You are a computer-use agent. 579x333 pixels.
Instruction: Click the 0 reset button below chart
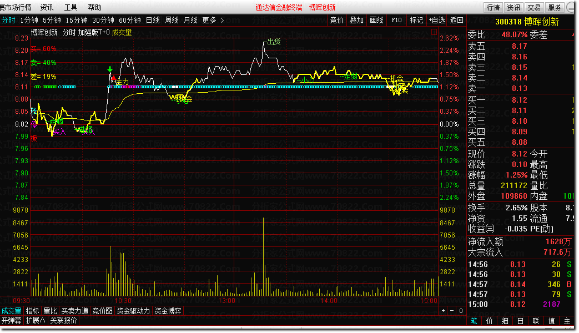click(460, 311)
